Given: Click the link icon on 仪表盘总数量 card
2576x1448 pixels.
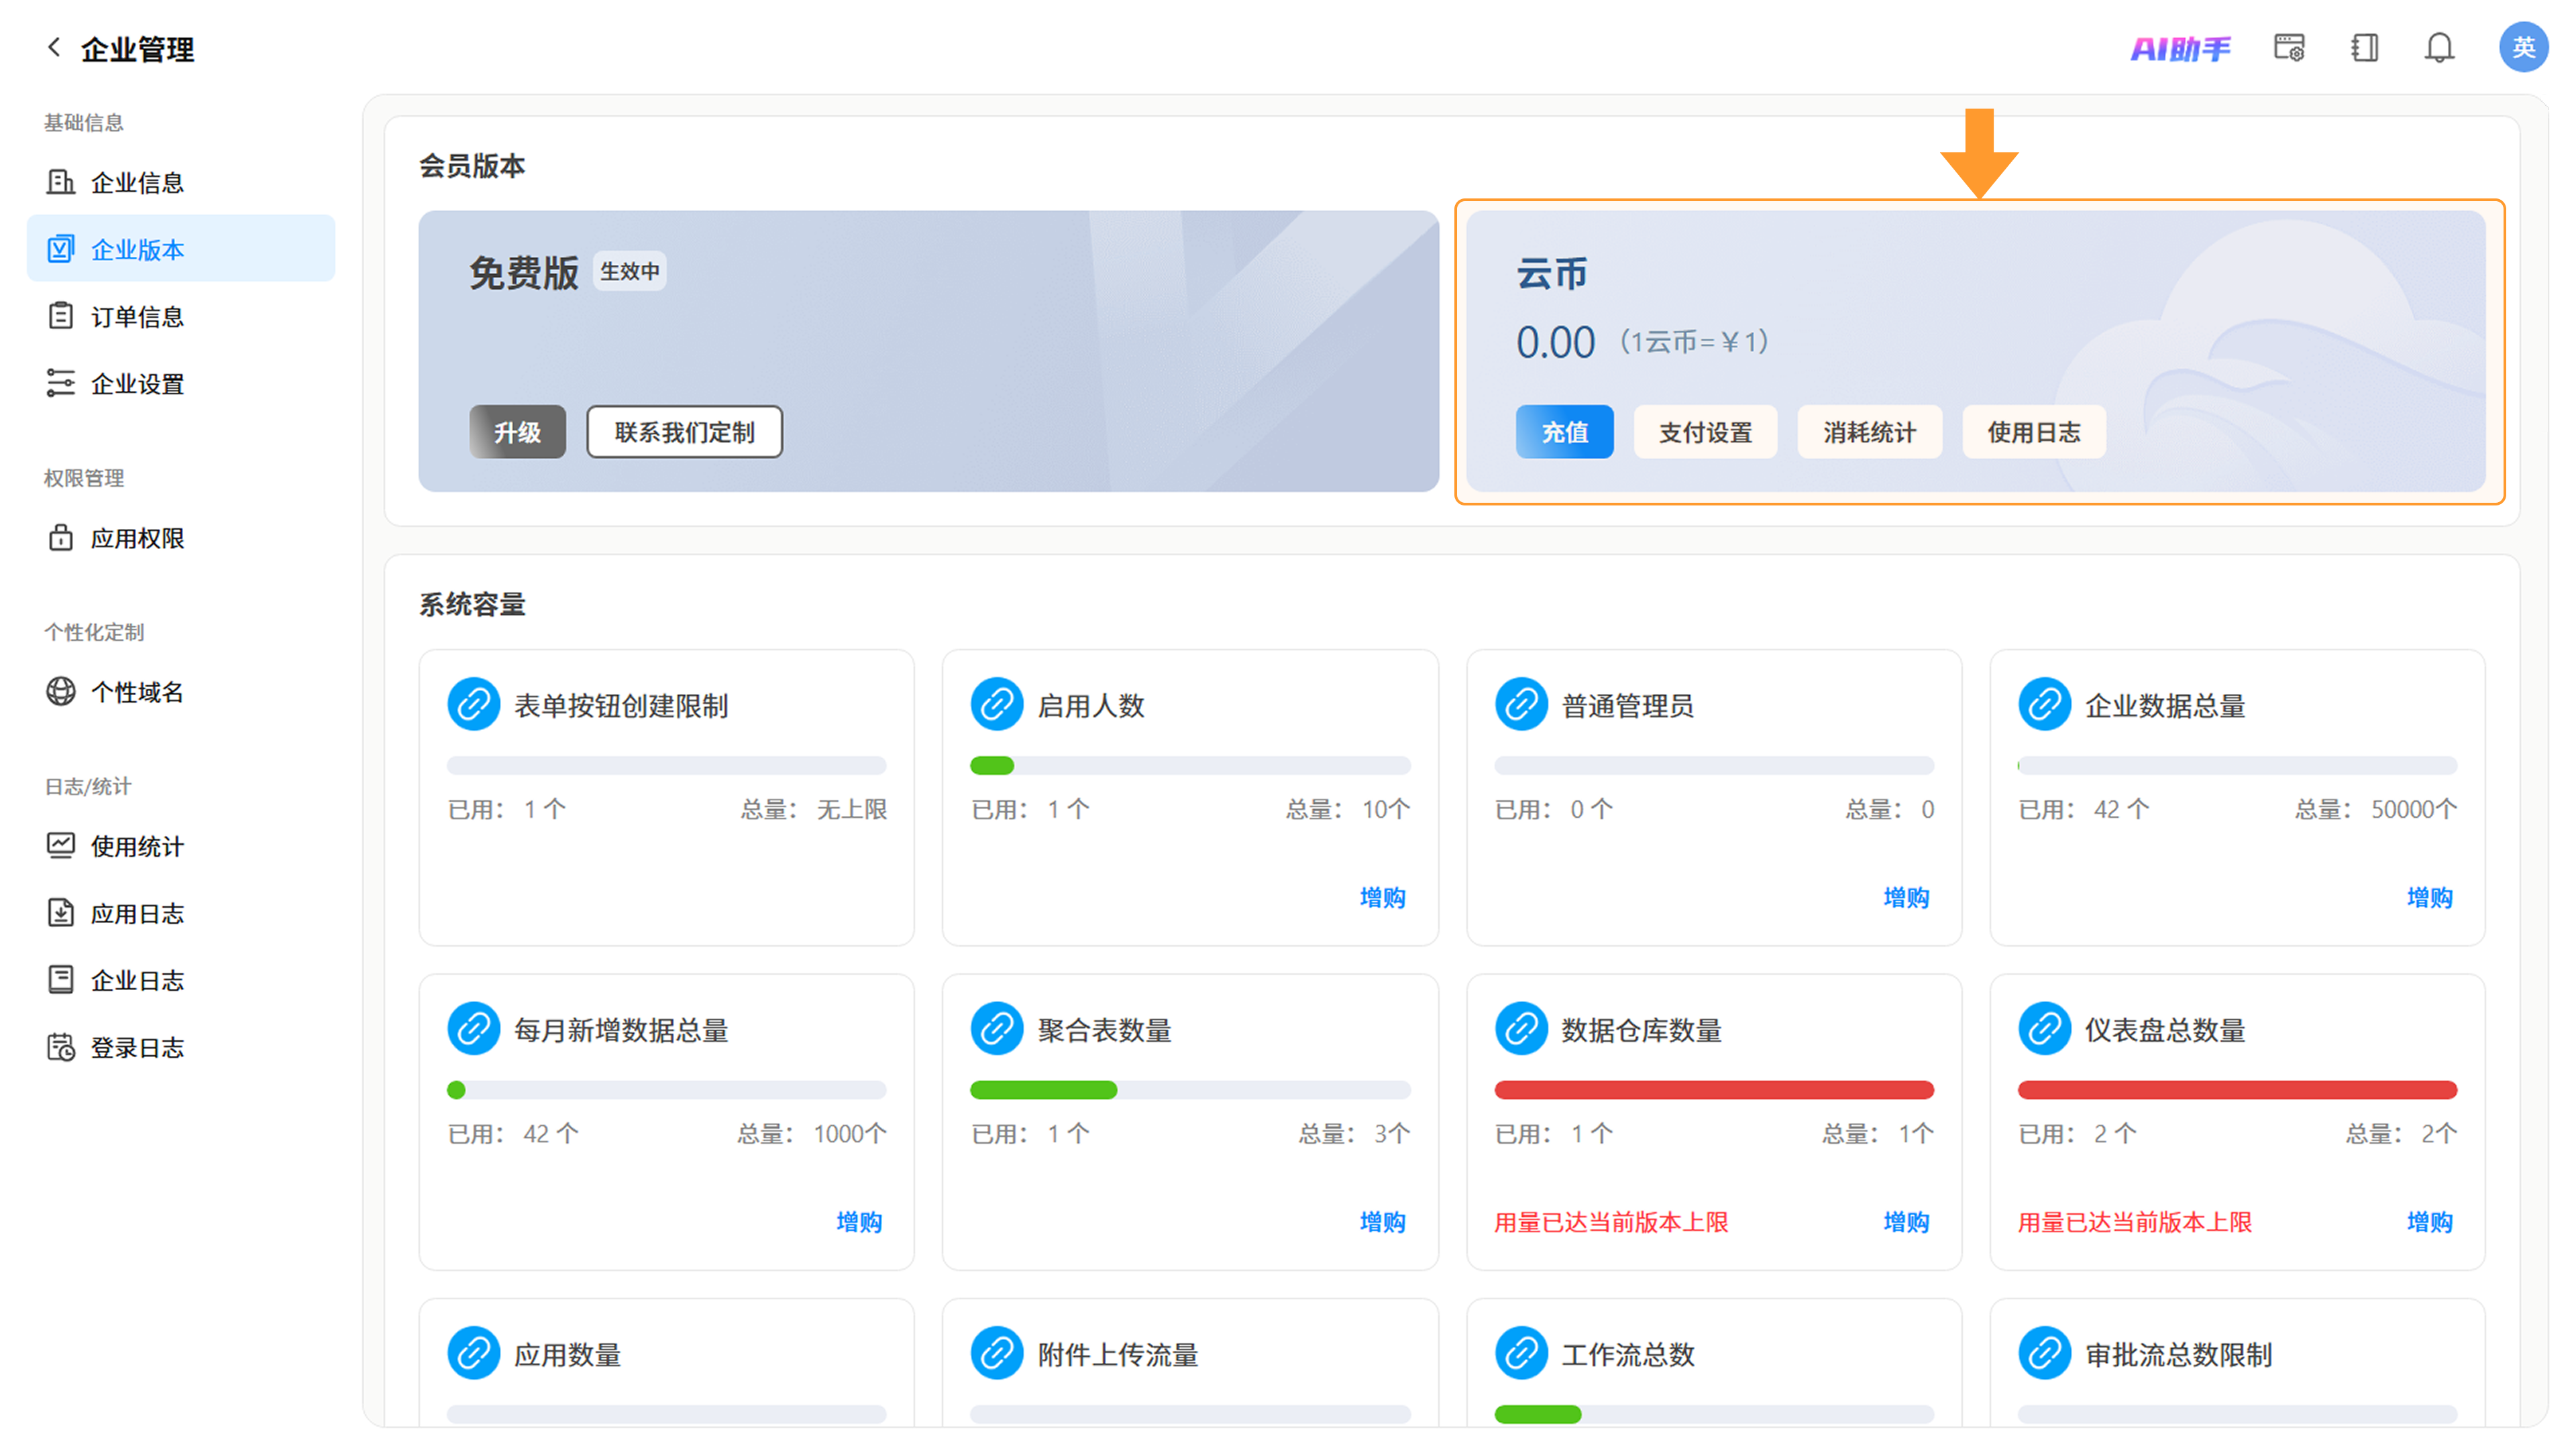Looking at the screenshot, I should pos(2045,1029).
